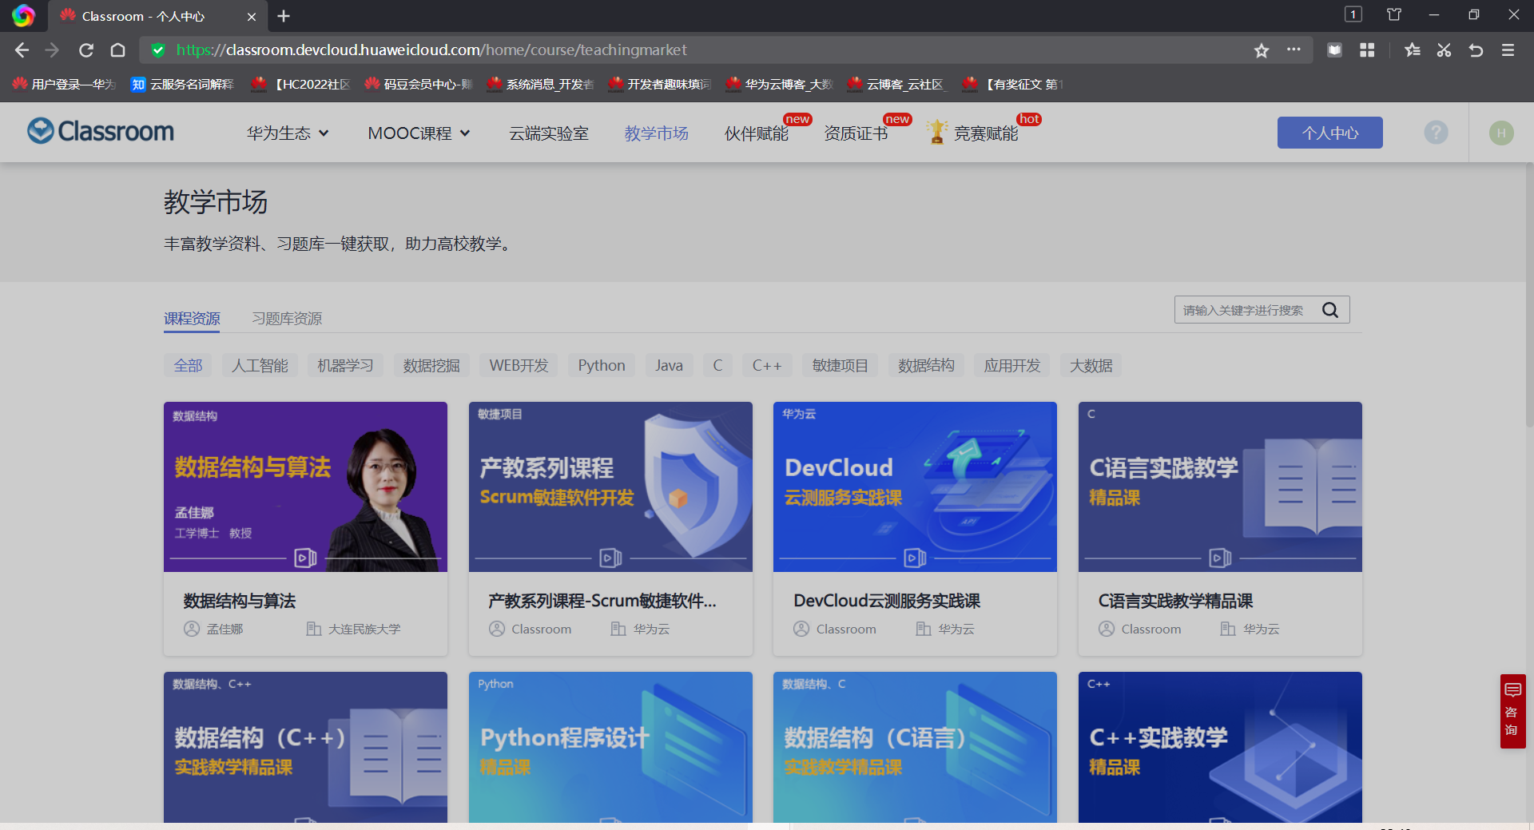Open the 数据结构（C语言）course thumbnail
The width and height of the screenshot is (1534, 830).
[915, 747]
